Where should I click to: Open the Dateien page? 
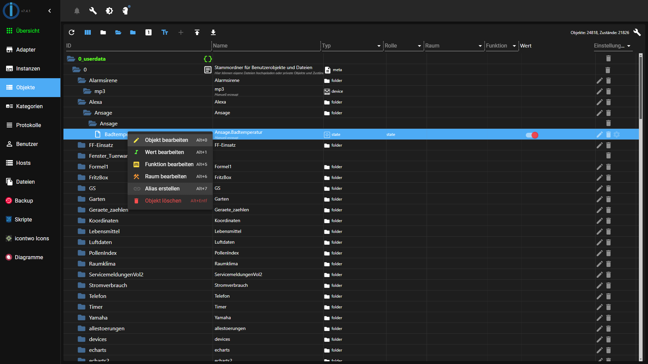click(30, 182)
